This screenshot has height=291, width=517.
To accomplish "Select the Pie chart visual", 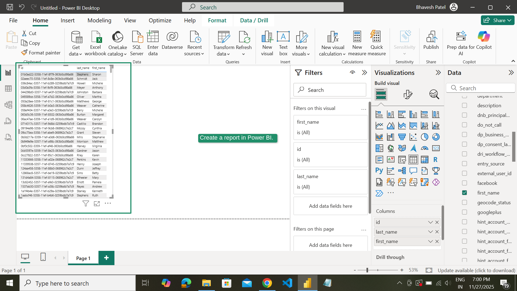I will 425,137.
